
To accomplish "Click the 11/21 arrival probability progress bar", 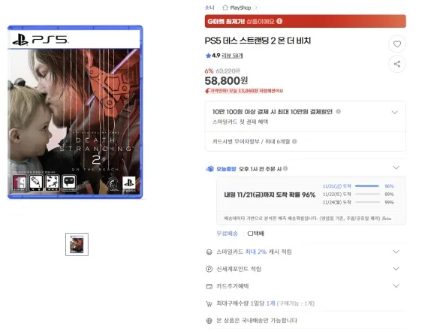I will click(x=366, y=186).
